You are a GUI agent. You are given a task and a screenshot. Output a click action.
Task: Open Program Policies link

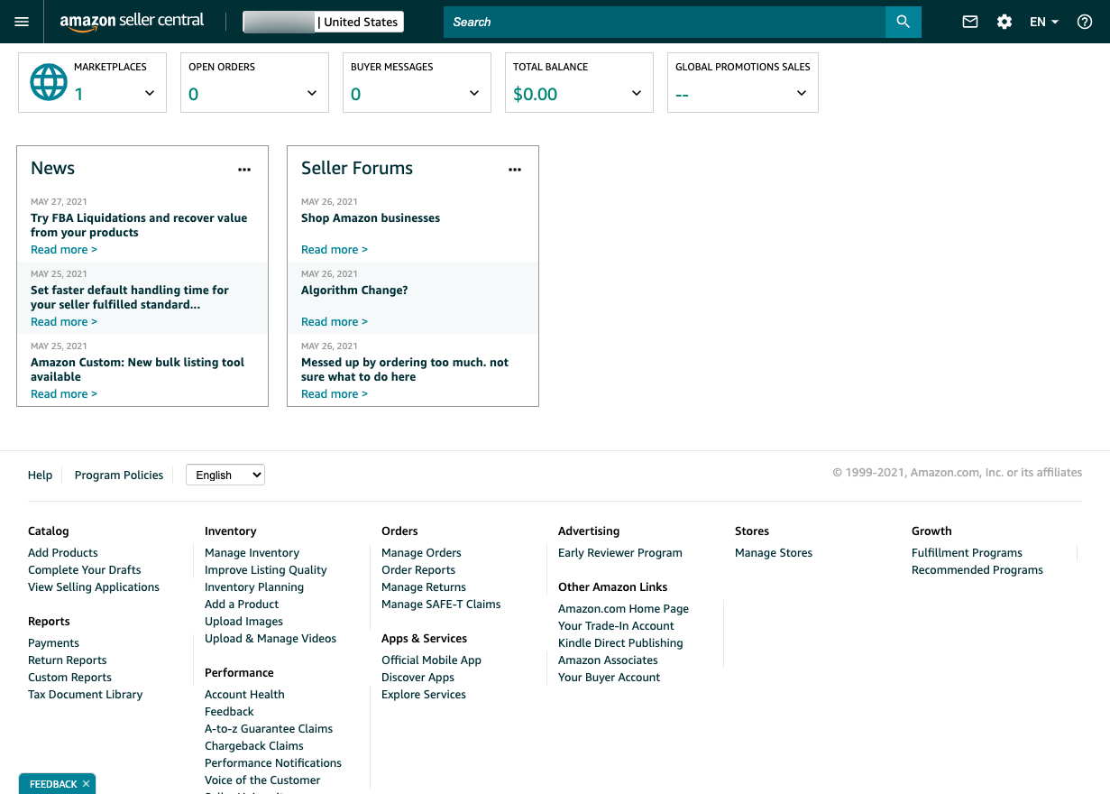coord(119,475)
